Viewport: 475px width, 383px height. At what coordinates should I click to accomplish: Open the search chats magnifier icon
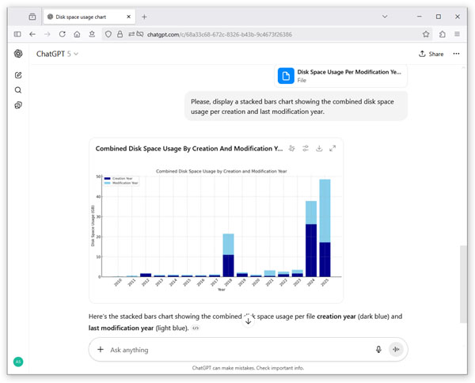[18, 90]
